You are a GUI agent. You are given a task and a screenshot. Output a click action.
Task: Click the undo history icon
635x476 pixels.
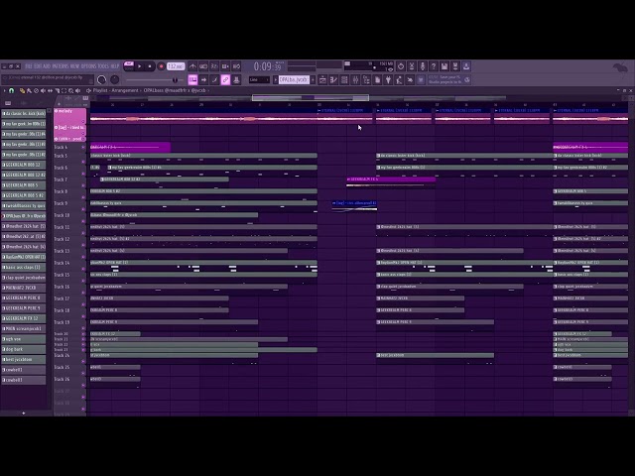401,66
